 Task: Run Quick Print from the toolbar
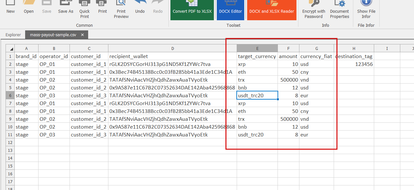(85, 10)
